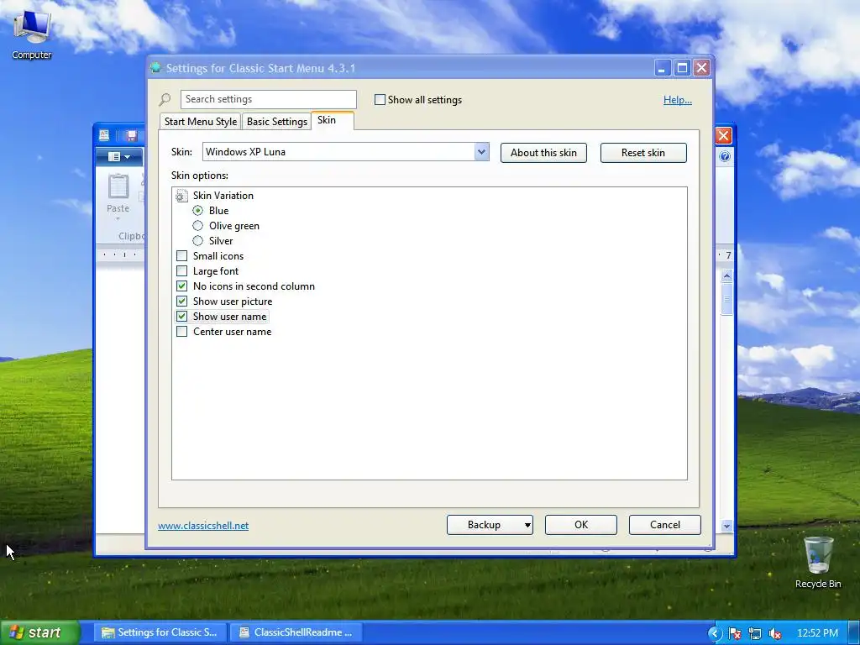Open the WordPad application menu dropdown
This screenshot has height=645, width=860.
click(x=119, y=157)
